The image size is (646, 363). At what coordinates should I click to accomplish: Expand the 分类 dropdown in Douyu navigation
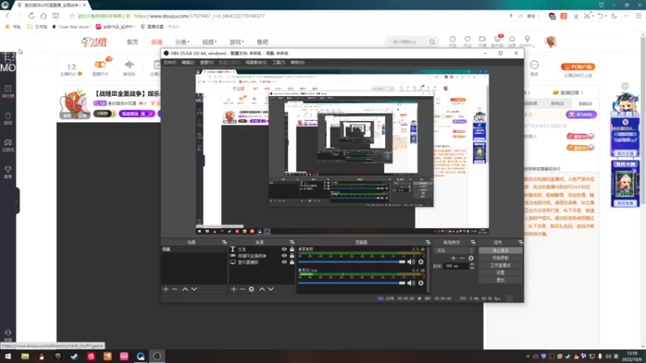(x=182, y=42)
